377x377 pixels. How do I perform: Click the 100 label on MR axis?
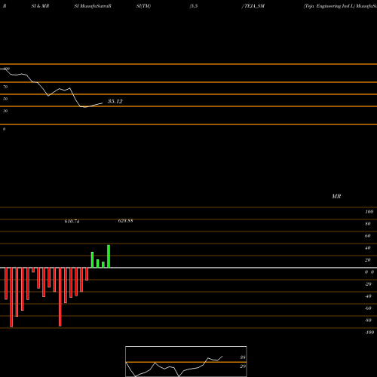(369, 212)
